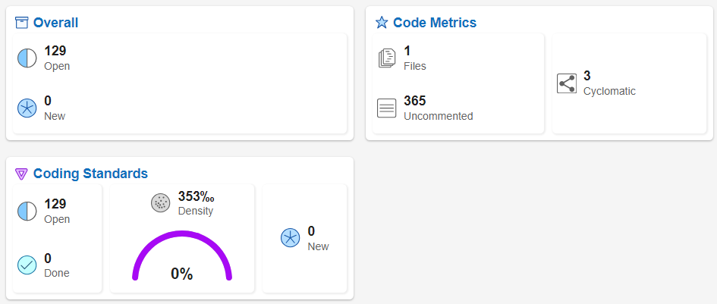Click the 353‰ Density value

(196, 196)
